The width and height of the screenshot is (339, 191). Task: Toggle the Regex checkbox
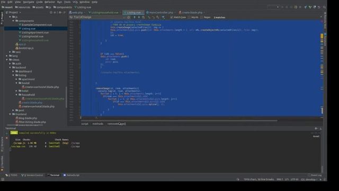point(205,18)
